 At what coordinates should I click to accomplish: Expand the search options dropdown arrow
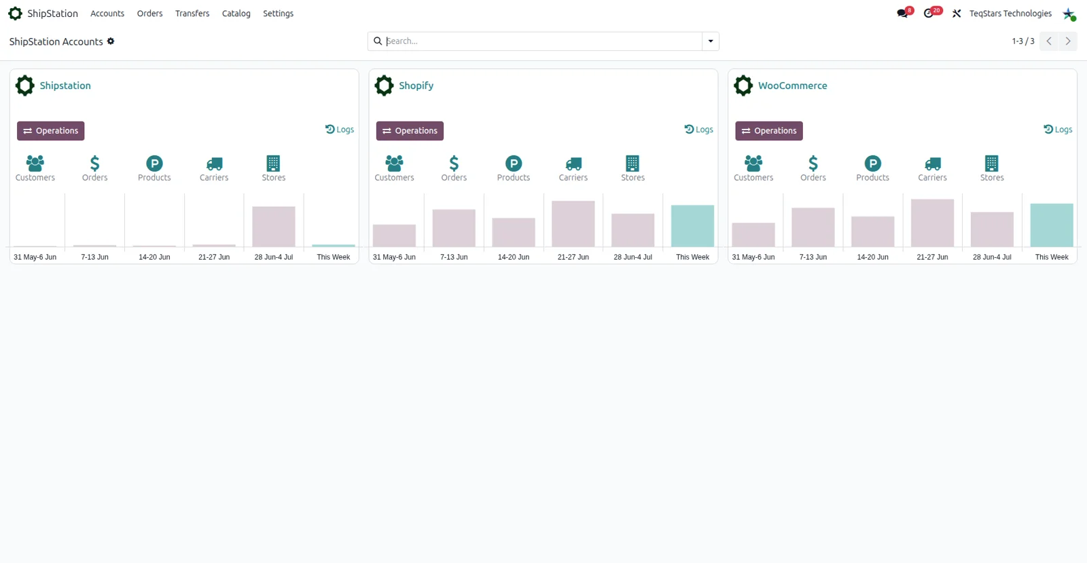(711, 41)
